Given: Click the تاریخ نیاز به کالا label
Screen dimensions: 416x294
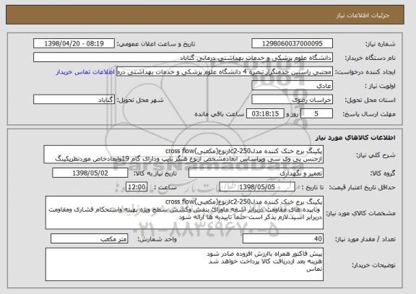Looking at the screenshot, I should (155, 173).
